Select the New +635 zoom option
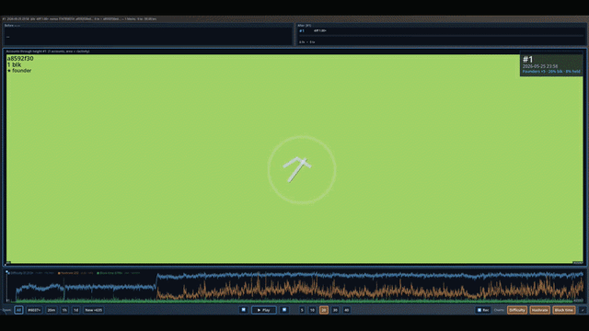The height and width of the screenshot is (331, 589). pos(94,310)
